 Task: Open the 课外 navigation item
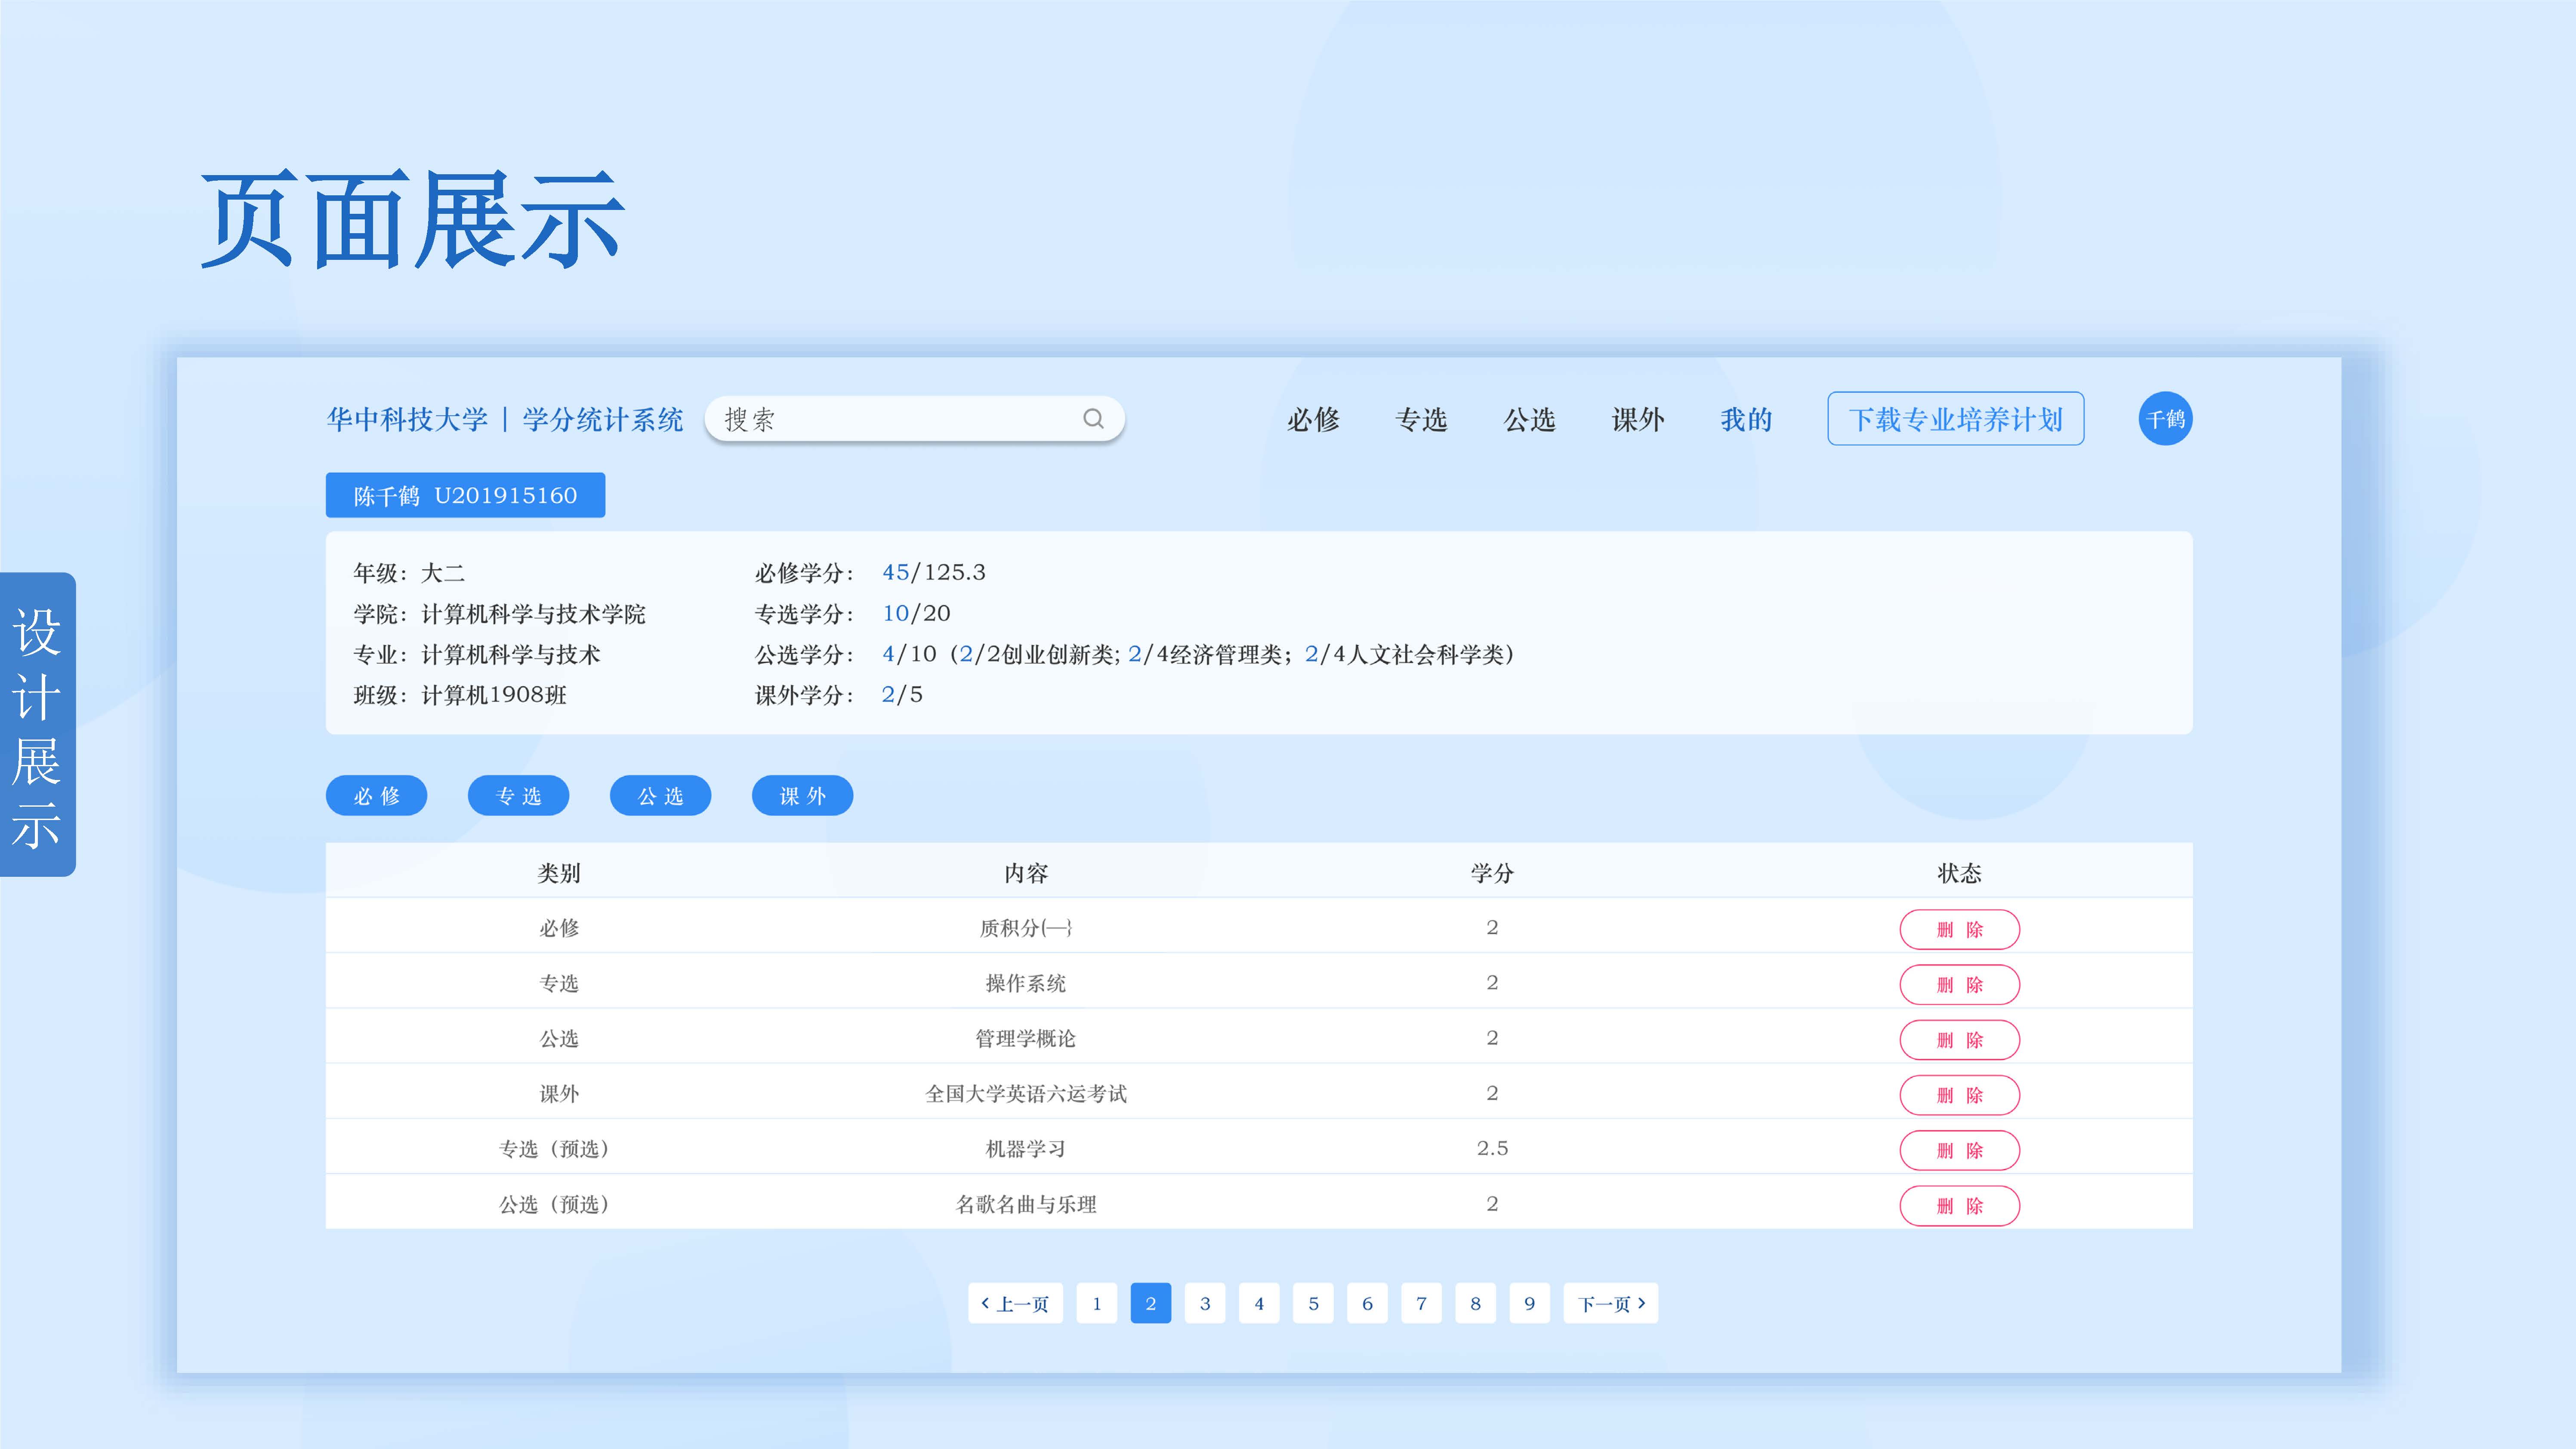pos(1638,420)
